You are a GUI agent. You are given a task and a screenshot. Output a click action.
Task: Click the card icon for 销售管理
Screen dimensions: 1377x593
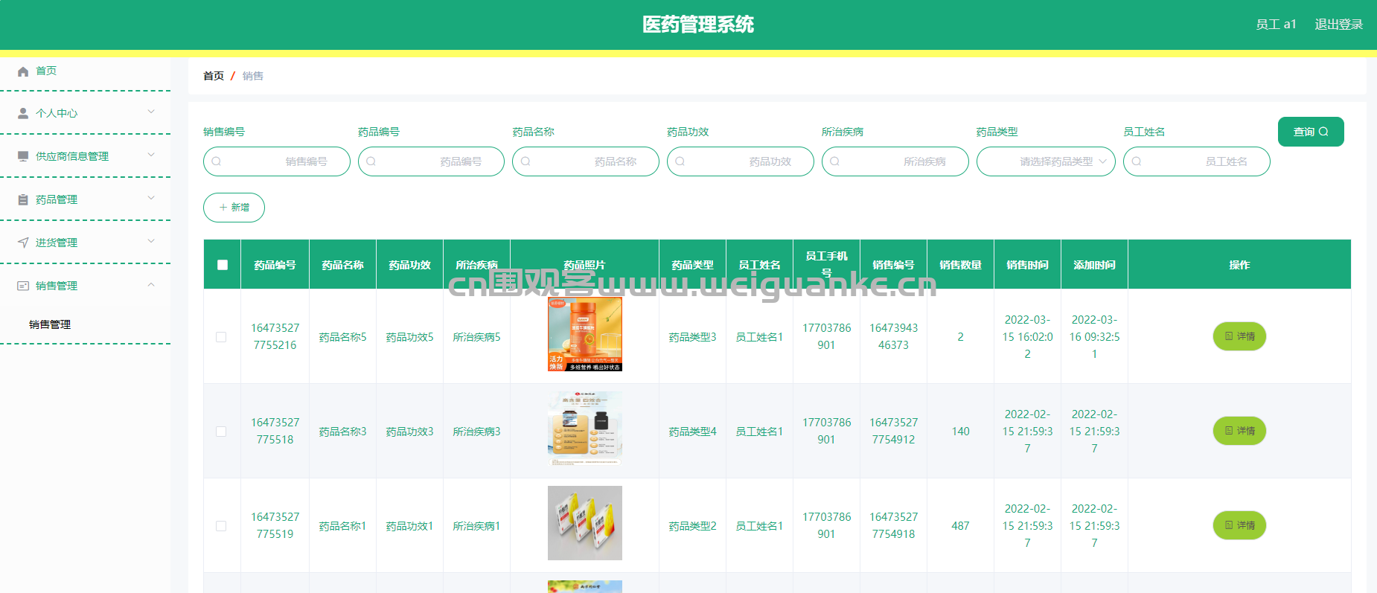click(23, 286)
